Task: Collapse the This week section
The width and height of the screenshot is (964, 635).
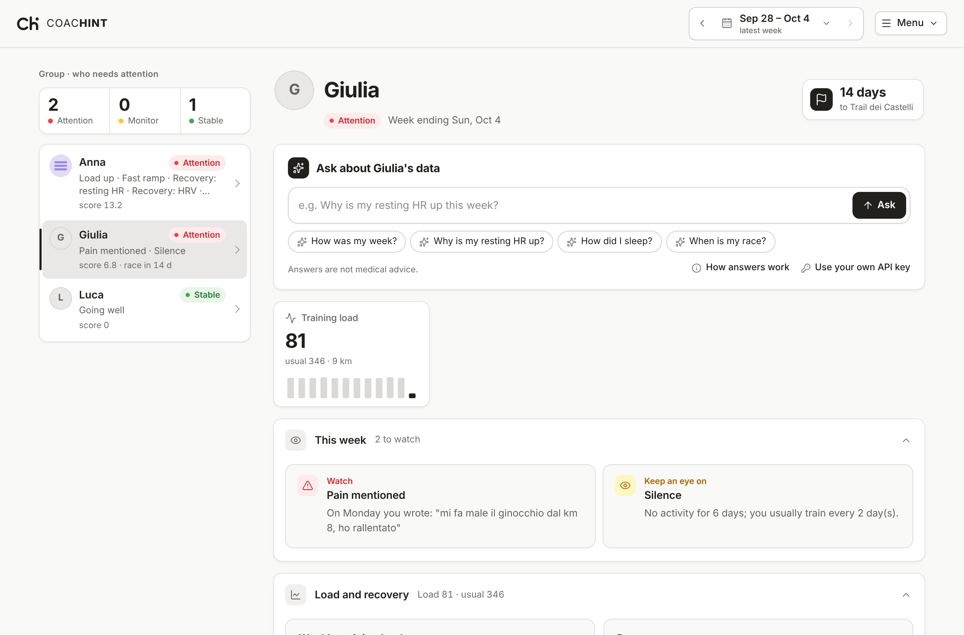Action: point(906,440)
